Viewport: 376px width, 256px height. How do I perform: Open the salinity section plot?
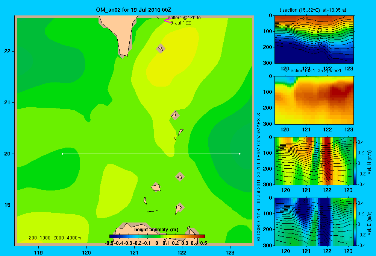pos(314,100)
